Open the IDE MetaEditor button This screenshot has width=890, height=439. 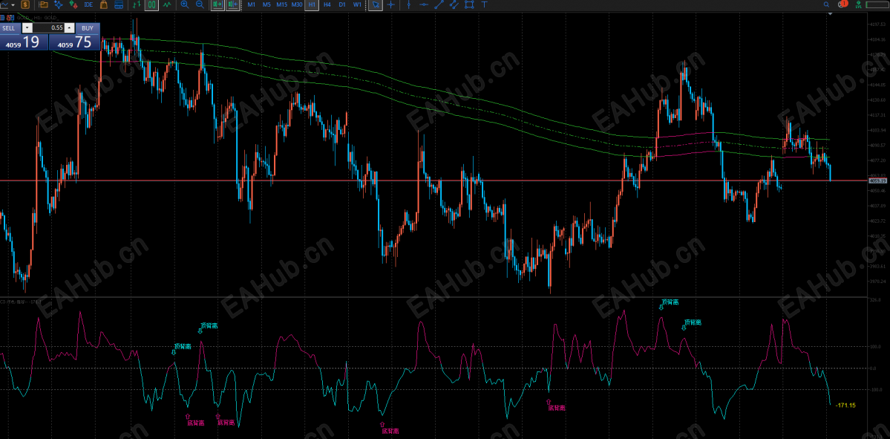(88, 4)
